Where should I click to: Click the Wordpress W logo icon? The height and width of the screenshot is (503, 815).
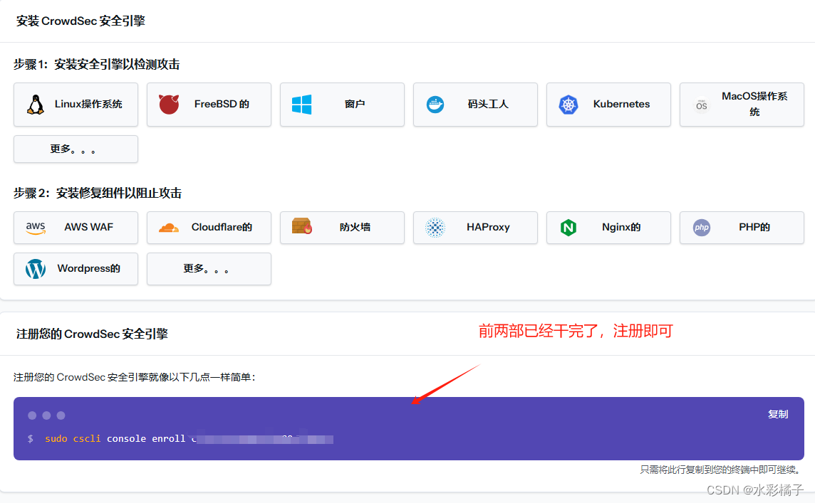pos(36,269)
